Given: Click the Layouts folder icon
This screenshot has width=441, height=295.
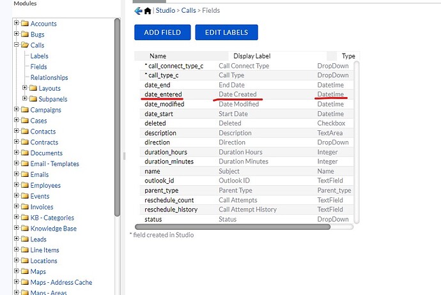Looking at the screenshot, I should point(33,88).
